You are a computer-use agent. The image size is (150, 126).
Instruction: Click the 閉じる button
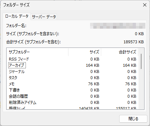[133, 119]
